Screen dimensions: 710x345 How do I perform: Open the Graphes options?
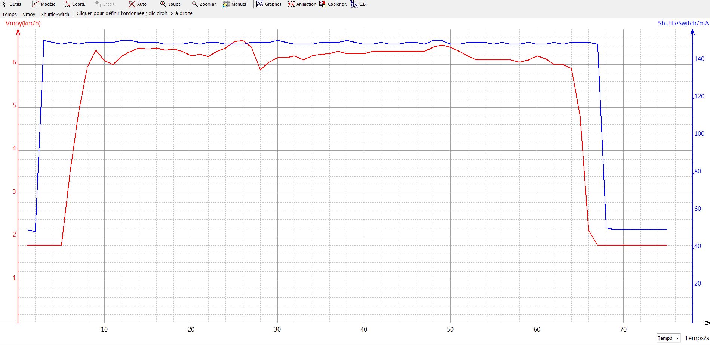tap(269, 4)
